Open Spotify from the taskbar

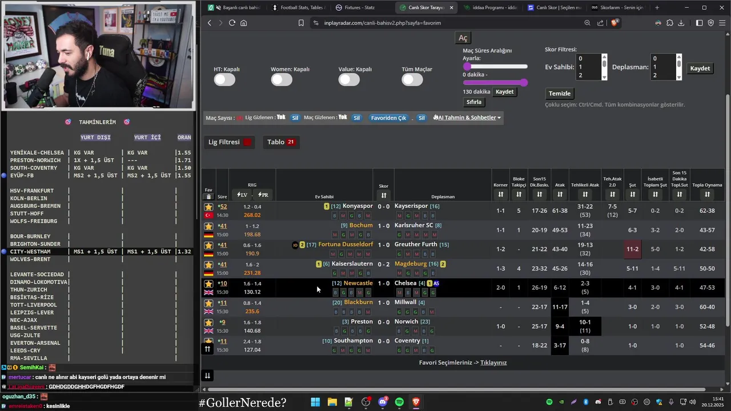(399, 402)
